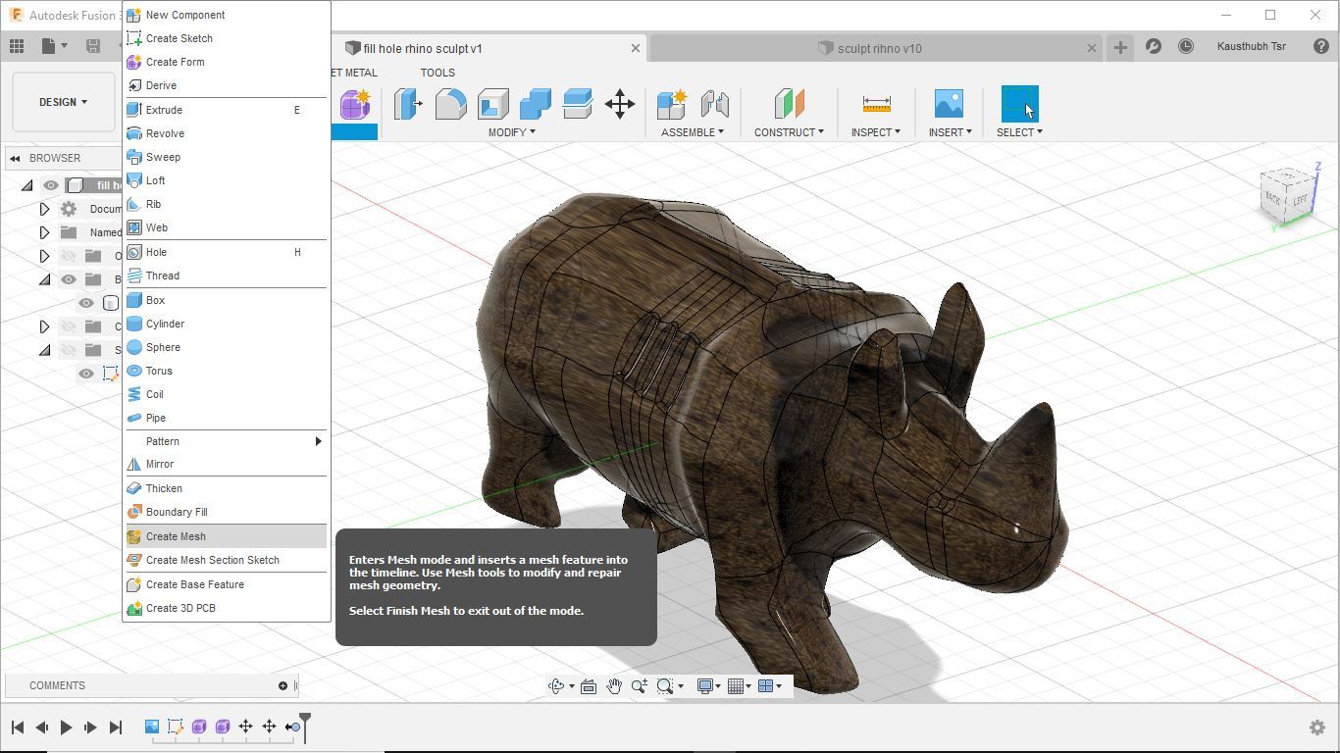Choose Revolve from the menu
This screenshot has width=1340, height=753.
click(226, 133)
